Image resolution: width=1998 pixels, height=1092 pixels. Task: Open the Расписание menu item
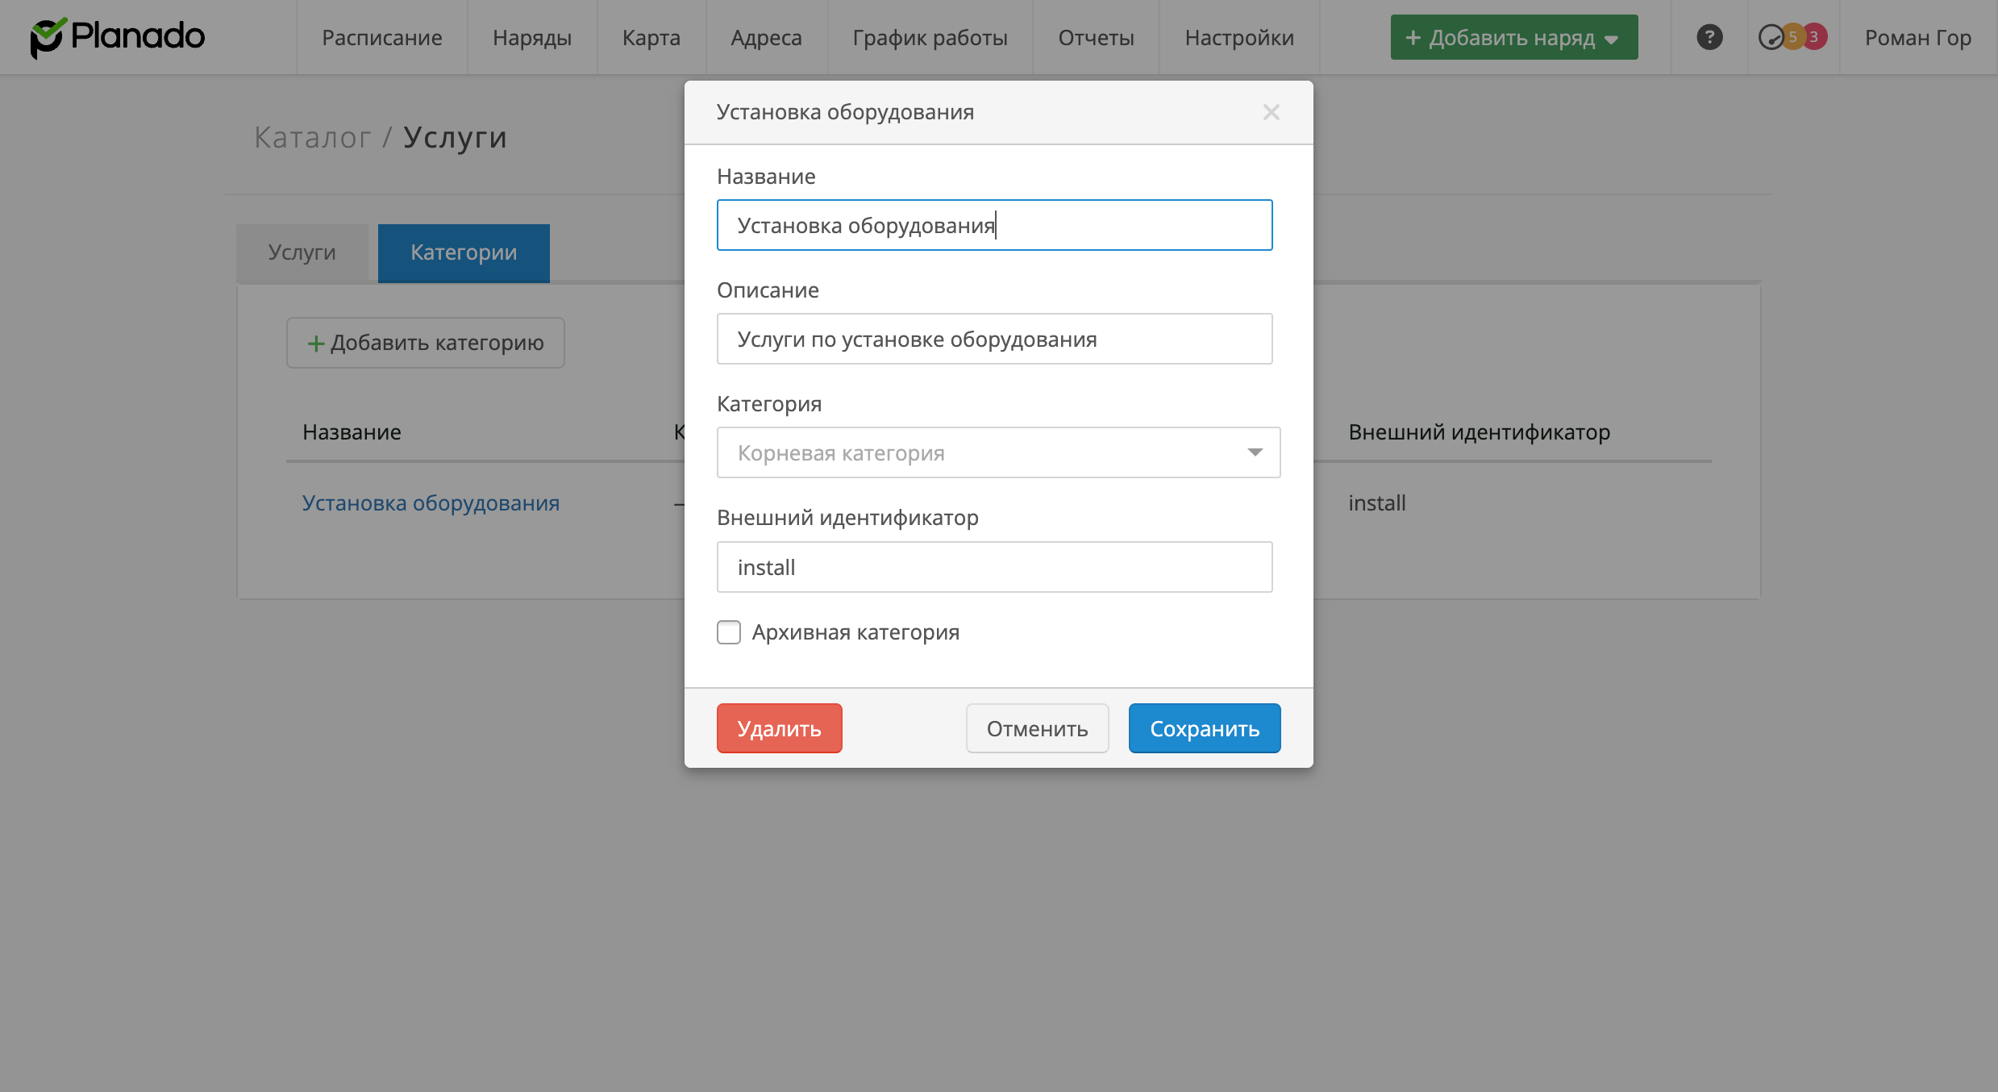[x=381, y=37]
